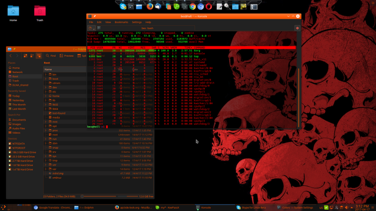Screen dimensions: 376x211
Task: Expand the boot folder in Dolphin
Action: 46,79
